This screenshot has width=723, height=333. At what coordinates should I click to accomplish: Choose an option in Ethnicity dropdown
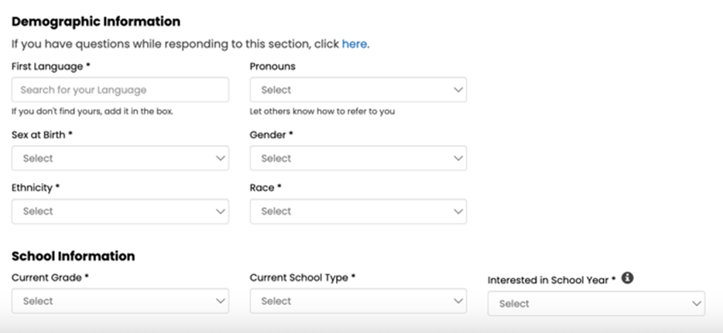click(x=120, y=211)
